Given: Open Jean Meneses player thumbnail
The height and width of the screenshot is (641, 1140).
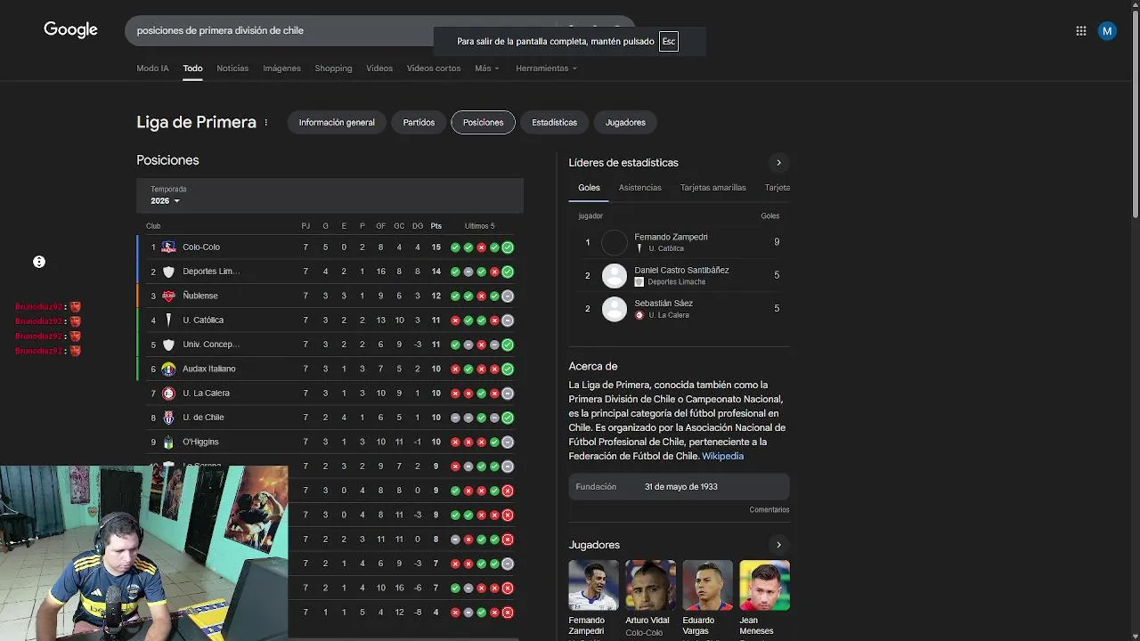Looking at the screenshot, I should click(764, 585).
